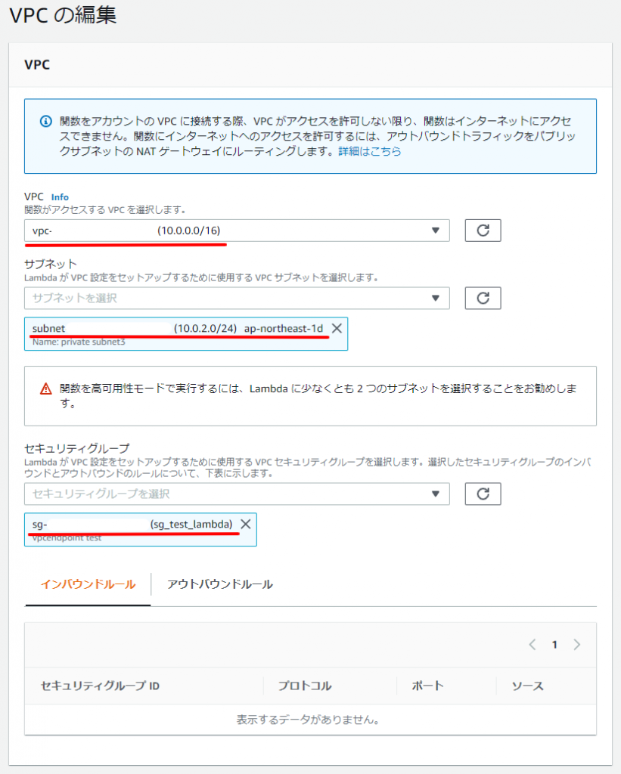Click the Name: private subnet3 label
The image size is (621, 774).
79,342
